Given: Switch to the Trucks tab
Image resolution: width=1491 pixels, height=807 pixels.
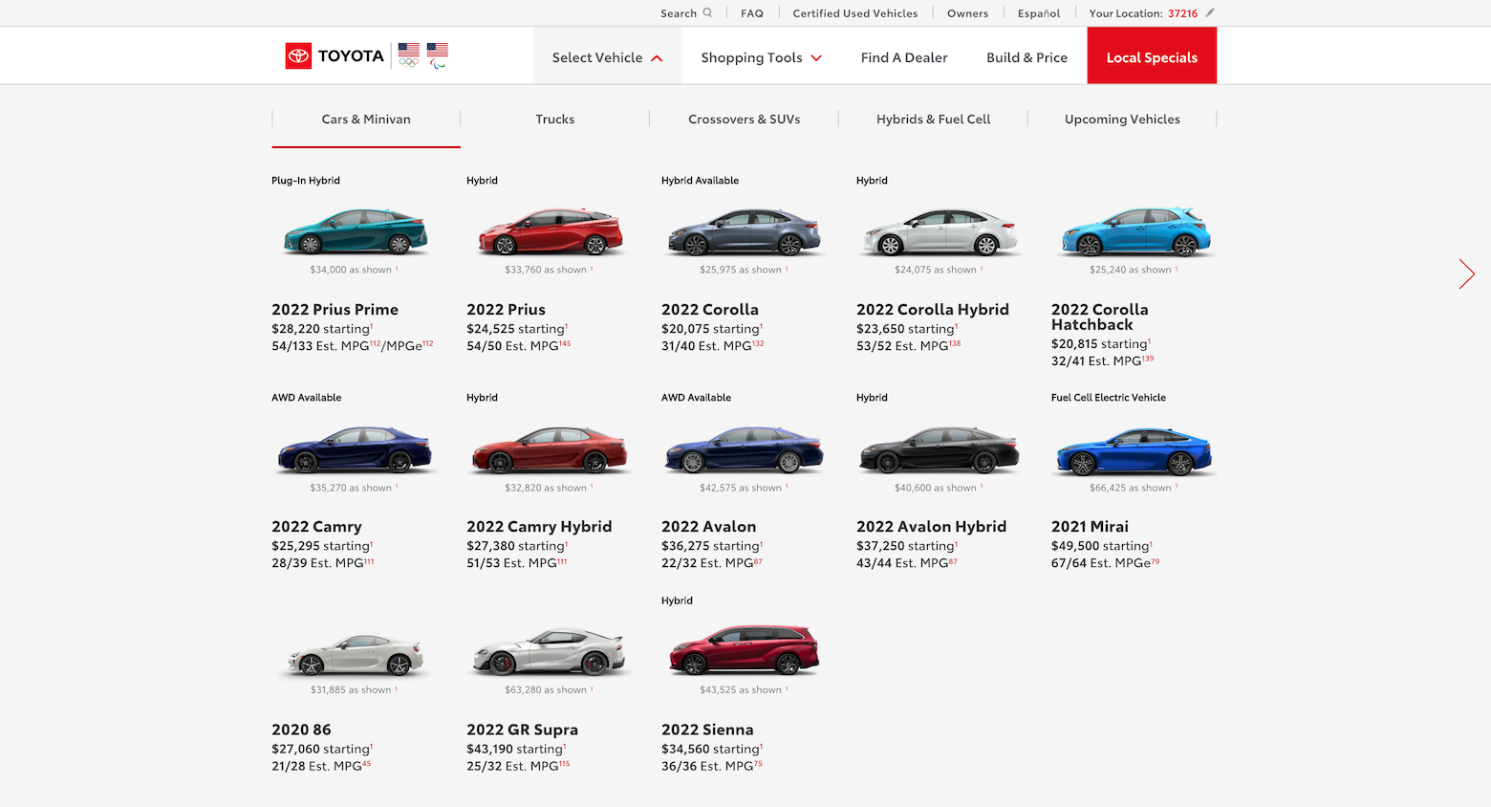Looking at the screenshot, I should 554,119.
